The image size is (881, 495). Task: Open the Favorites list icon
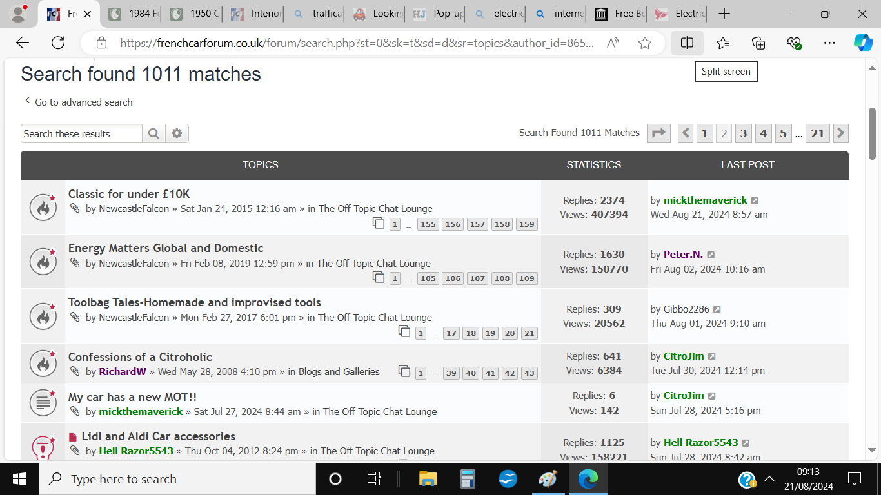pyautogui.click(x=722, y=43)
